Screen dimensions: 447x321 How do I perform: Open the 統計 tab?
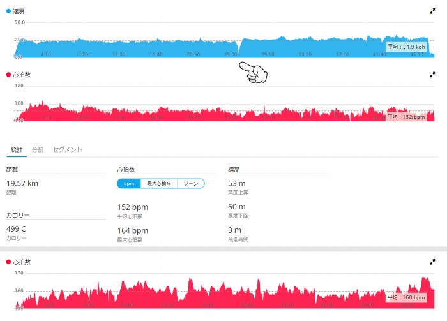15,149
